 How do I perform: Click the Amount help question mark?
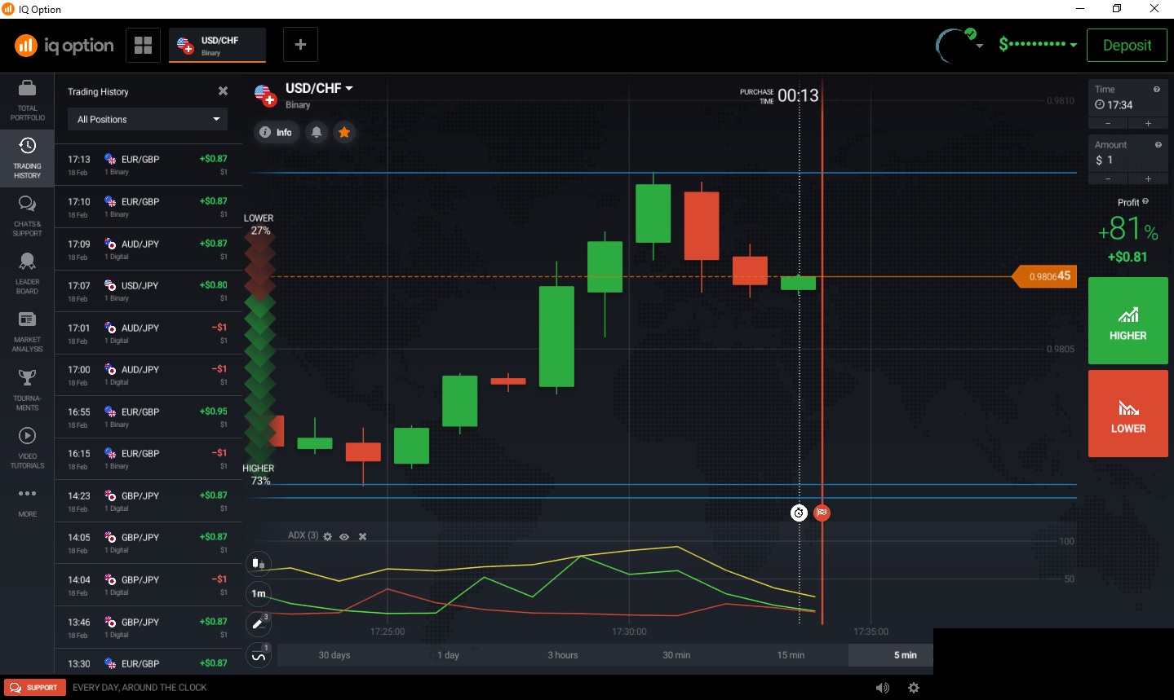(1158, 145)
